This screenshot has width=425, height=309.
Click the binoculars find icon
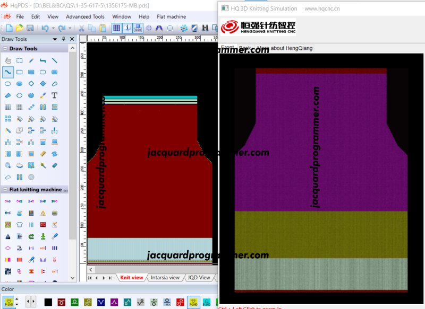pyautogui.click(x=205, y=28)
